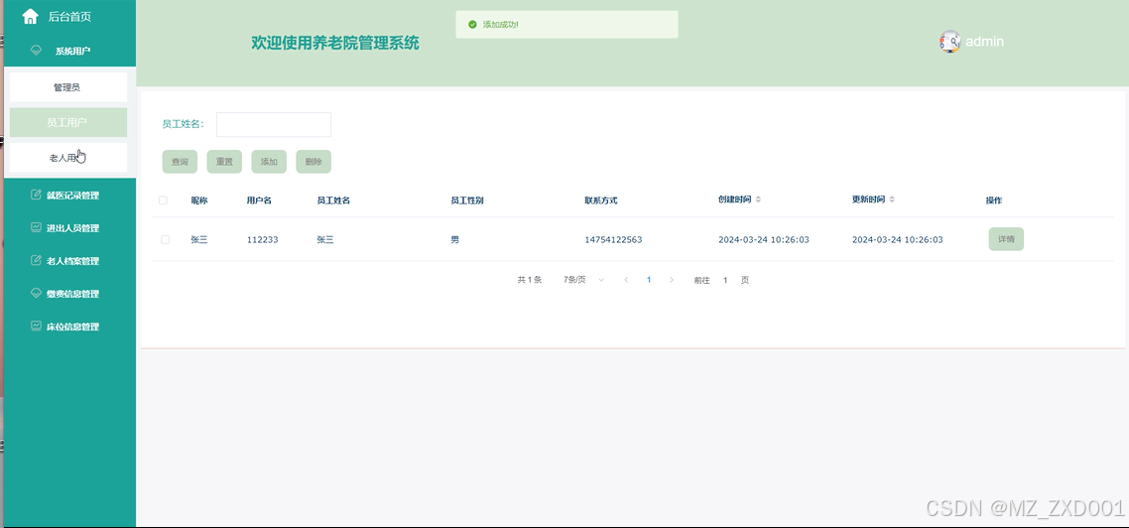Click the gender cell 男
The height and width of the screenshot is (528, 1129).
click(x=455, y=239)
